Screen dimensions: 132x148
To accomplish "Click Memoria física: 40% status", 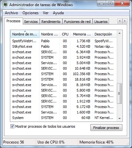I will pos(96,142).
